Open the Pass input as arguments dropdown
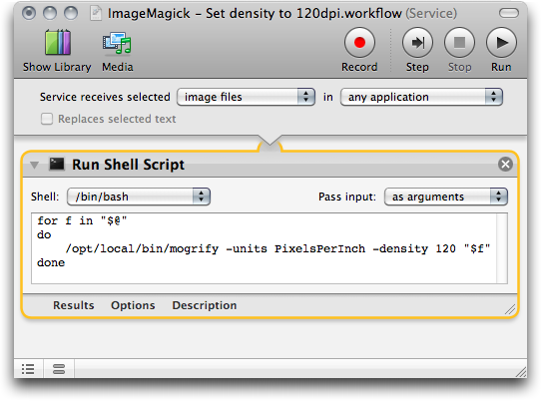Screen dimensions: 541x401 pyautogui.click(x=446, y=197)
